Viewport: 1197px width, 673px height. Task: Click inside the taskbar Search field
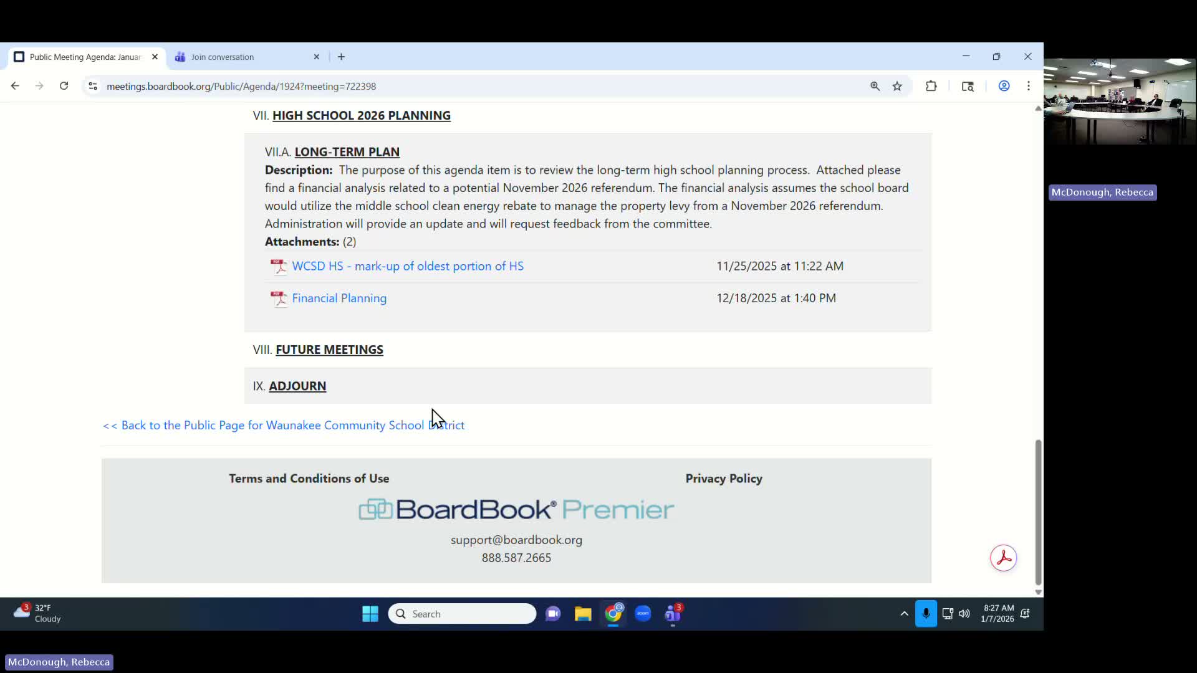pyautogui.click(x=461, y=614)
